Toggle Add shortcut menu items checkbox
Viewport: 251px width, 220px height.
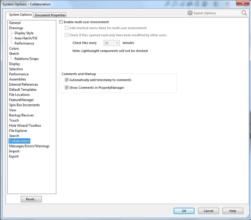(x=67, y=28)
